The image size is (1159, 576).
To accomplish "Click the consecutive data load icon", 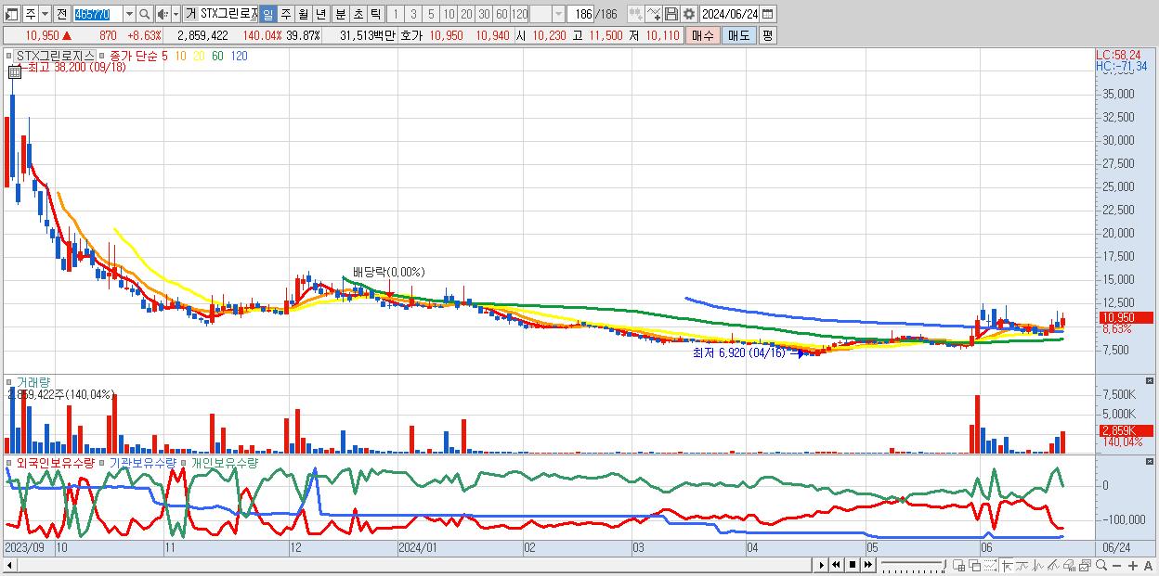I will point(637,14).
